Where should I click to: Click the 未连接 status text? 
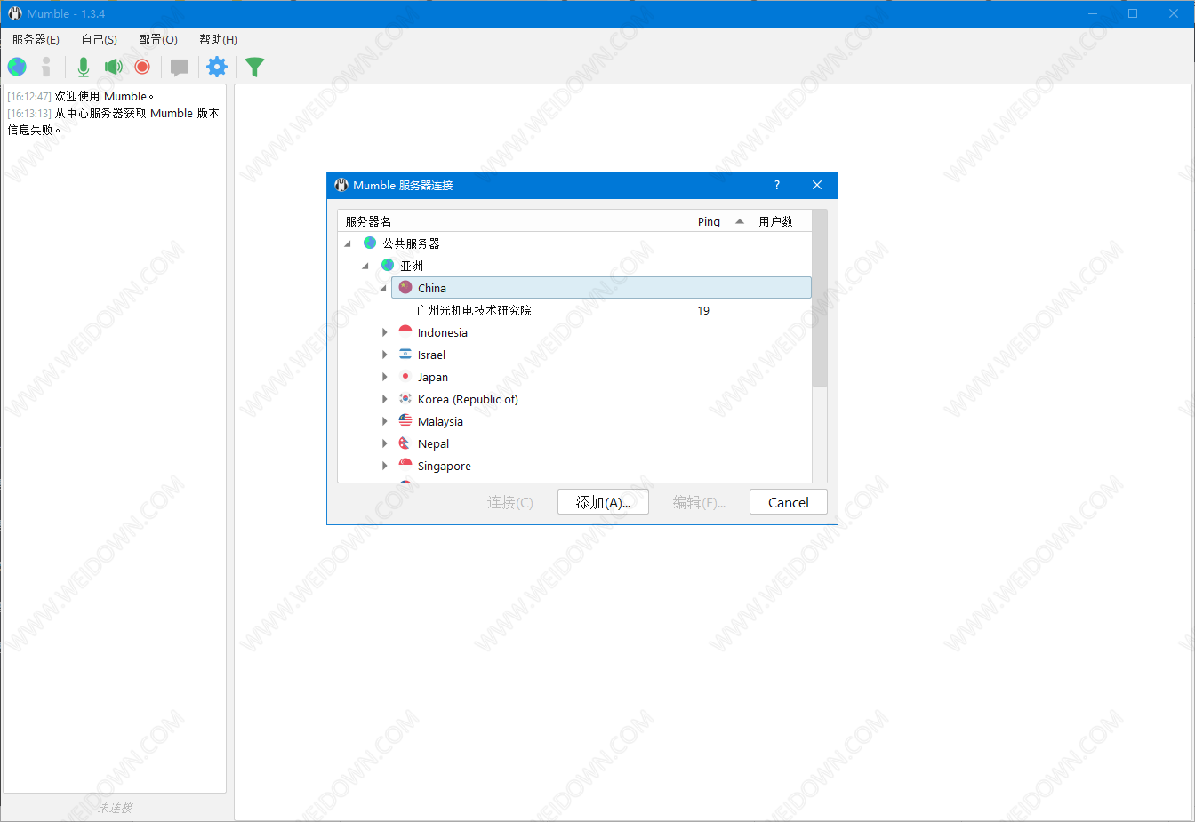(x=115, y=808)
